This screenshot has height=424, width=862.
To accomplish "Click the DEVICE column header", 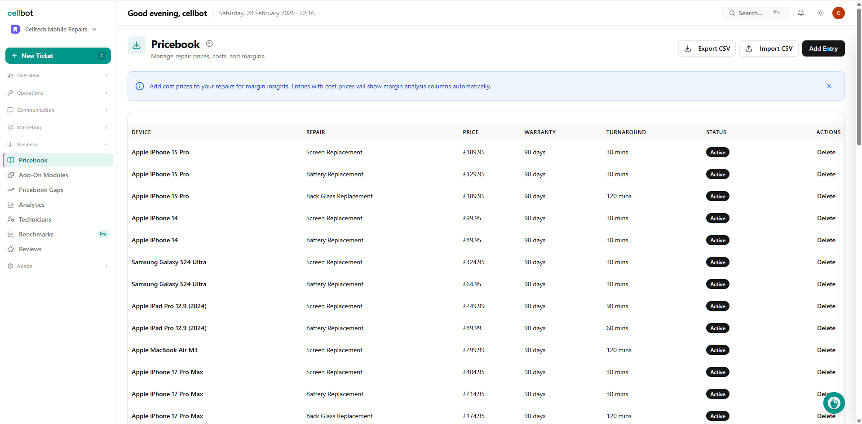I will tap(141, 132).
